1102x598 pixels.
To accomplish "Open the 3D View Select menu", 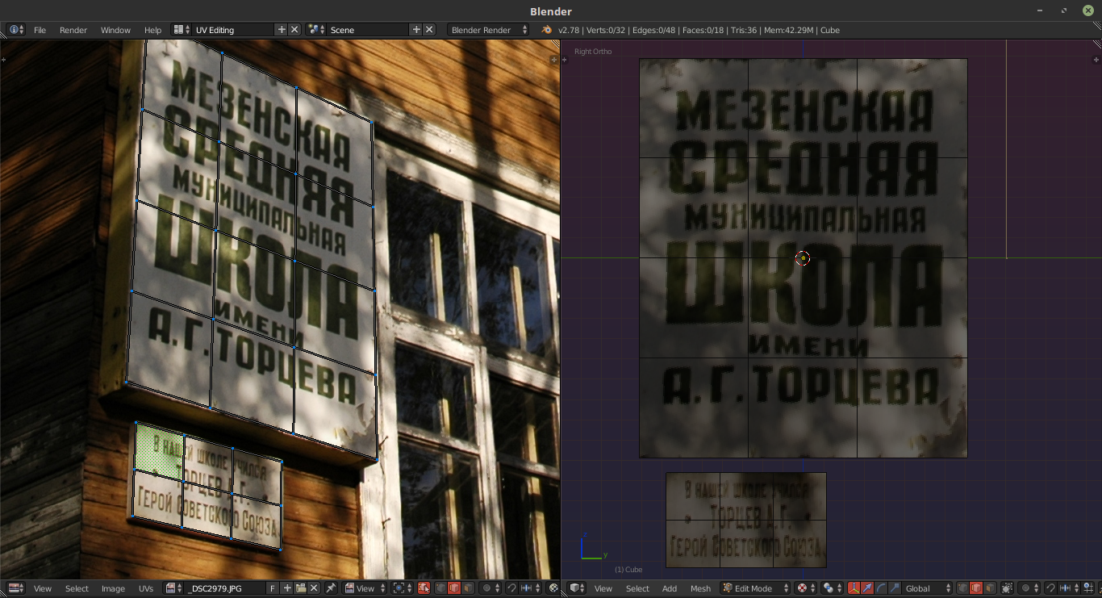I will [x=637, y=588].
